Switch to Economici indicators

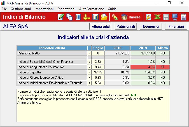(x=151, y=26)
